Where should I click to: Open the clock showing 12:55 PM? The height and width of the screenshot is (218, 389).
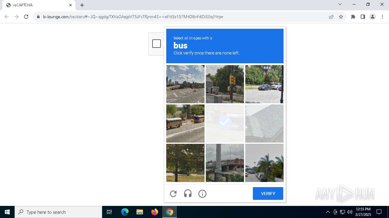tap(363, 212)
